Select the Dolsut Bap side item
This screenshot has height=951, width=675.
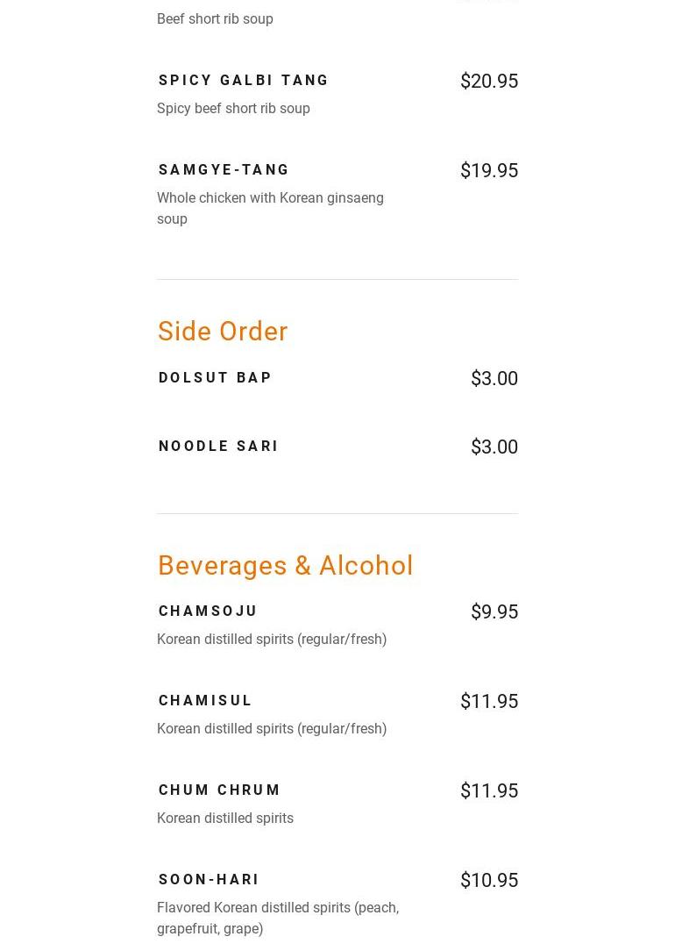click(x=215, y=378)
